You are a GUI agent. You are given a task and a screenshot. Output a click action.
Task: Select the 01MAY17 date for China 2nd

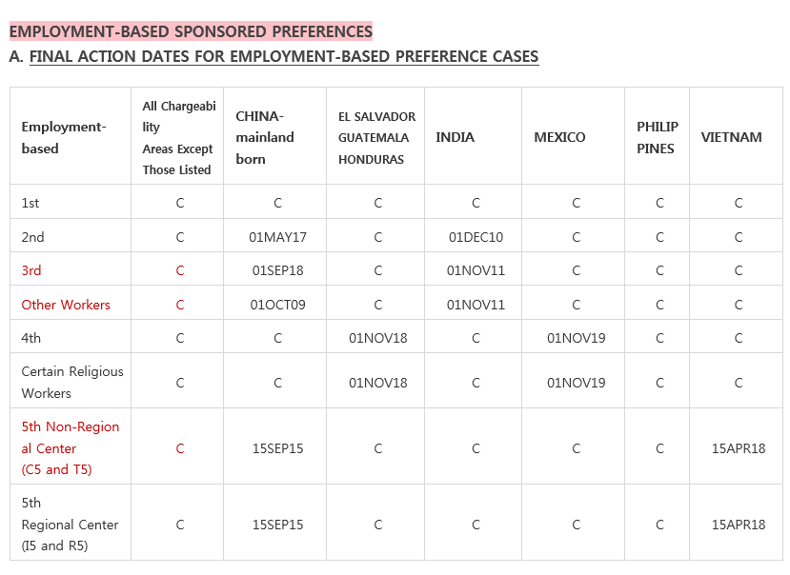tap(277, 237)
